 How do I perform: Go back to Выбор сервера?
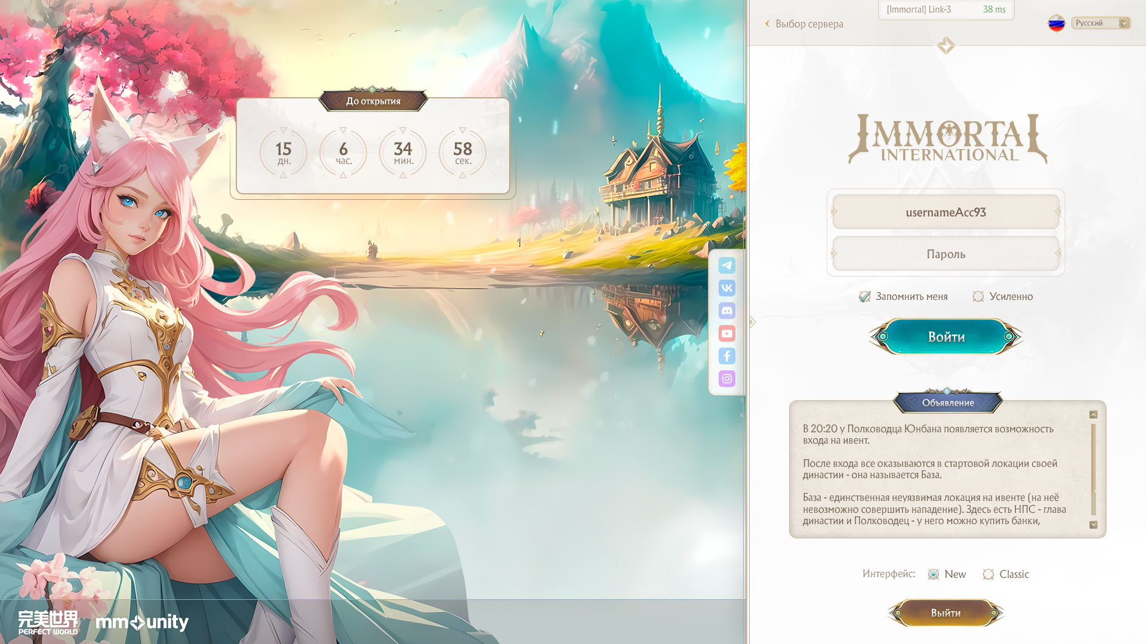pyautogui.click(x=803, y=24)
